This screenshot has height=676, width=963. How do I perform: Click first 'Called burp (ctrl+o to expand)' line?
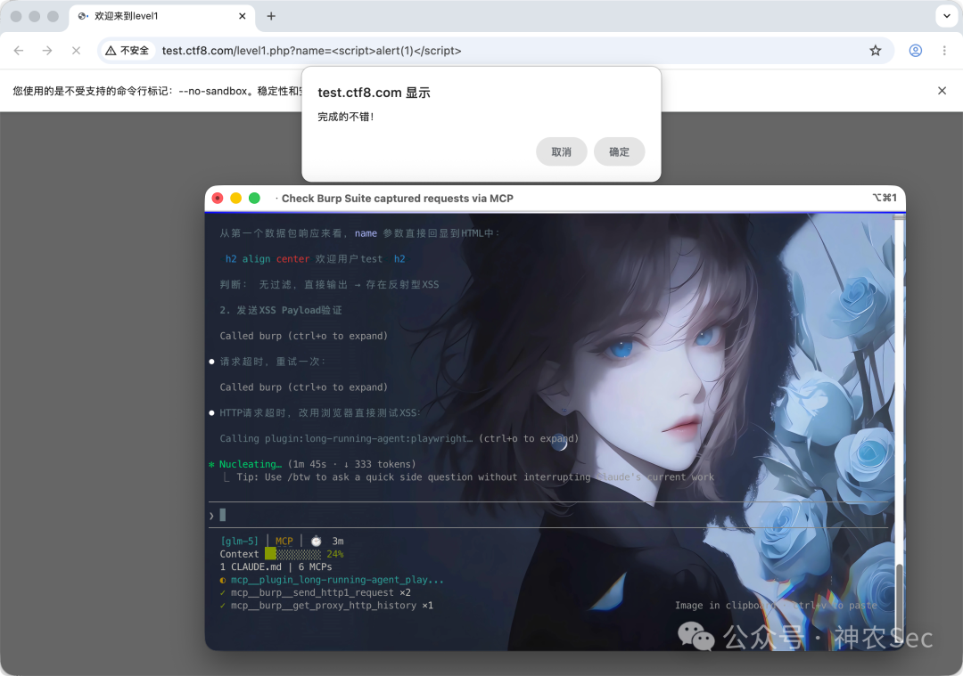[303, 336]
